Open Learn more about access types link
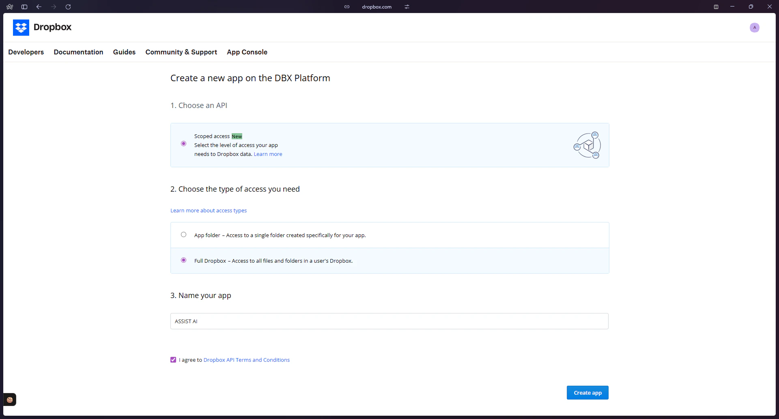This screenshot has width=779, height=419. point(209,211)
